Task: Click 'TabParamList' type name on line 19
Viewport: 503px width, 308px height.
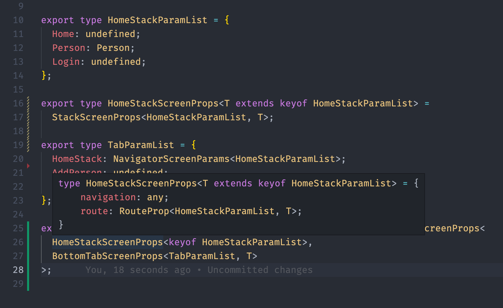Action: click(x=141, y=145)
